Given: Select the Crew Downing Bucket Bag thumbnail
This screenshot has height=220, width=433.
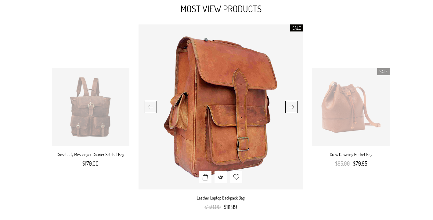Looking at the screenshot, I should (351, 107).
